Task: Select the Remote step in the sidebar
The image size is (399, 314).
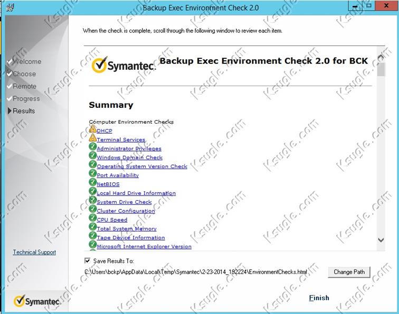Action: (x=24, y=86)
